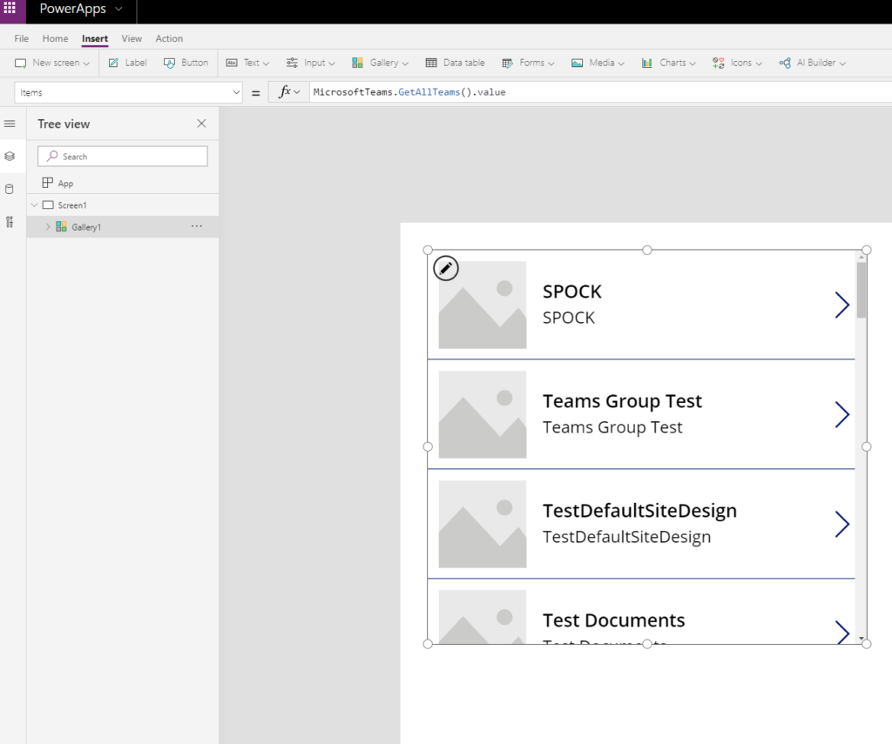
Task: Click the Teams Group Test subtitle text
Action: pos(612,427)
